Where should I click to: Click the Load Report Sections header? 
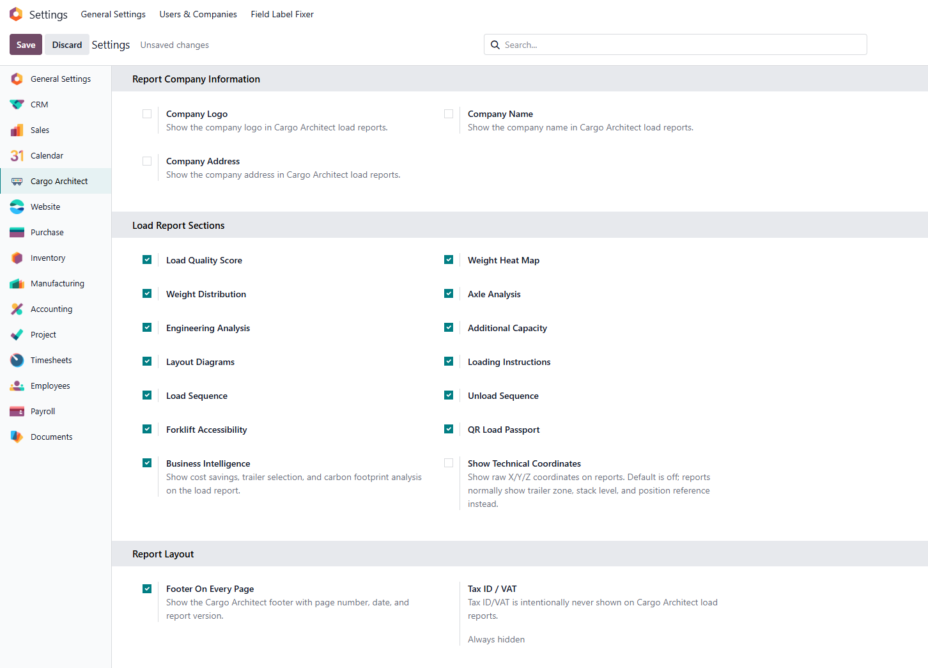pos(178,226)
